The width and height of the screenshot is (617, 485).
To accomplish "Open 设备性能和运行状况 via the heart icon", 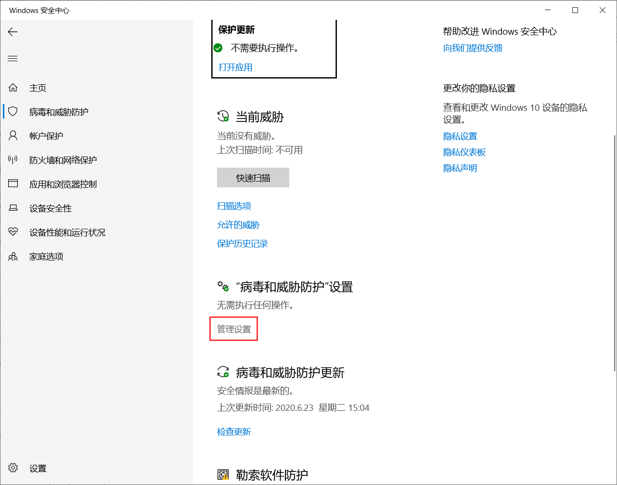I will (x=13, y=232).
